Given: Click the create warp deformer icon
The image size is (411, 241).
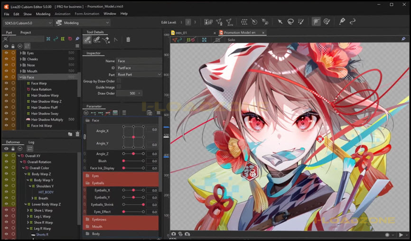Looking at the screenshot, I should point(244,22).
